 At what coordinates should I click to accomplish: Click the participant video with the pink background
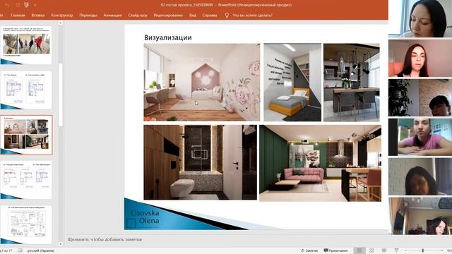420,59
